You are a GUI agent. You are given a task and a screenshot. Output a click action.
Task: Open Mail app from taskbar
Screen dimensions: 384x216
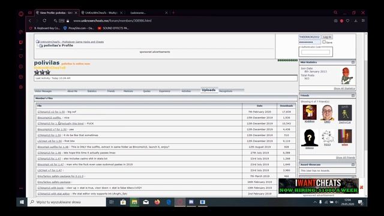click(x=146, y=202)
